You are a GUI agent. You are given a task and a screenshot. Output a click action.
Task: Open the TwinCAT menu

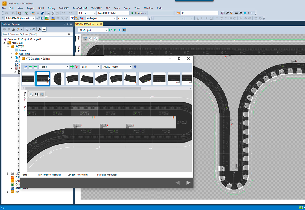coord(64,8)
